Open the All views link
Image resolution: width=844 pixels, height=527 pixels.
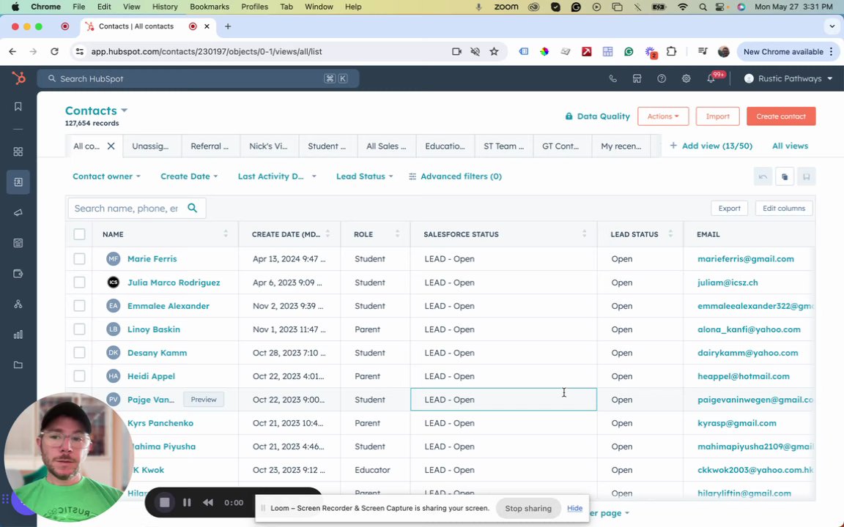tap(790, 146)
